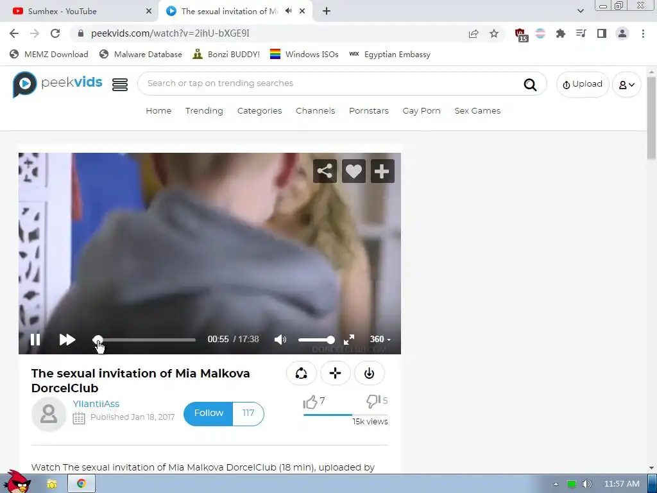Dislike the video with the thumbs down

[373, 401]
